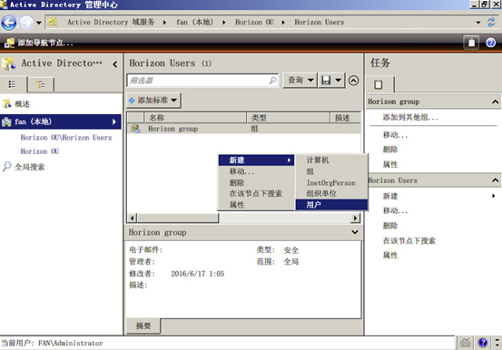Click the blue Back navigation arrow

click(x=9, y=23)
